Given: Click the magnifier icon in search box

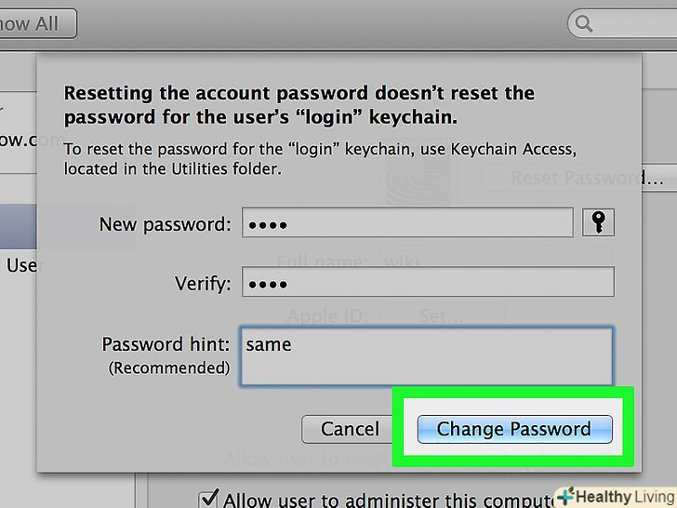Looking at the screenshot, I should pyautogui.click(x=584, y=23).
